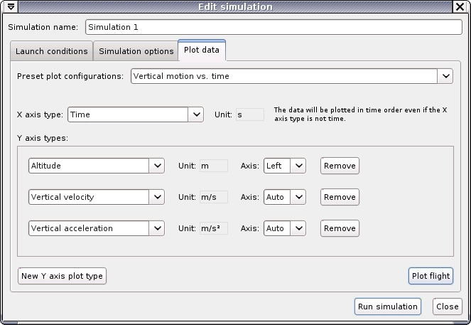
Task: Click the Simulation name text field
Action: [274, 27]
